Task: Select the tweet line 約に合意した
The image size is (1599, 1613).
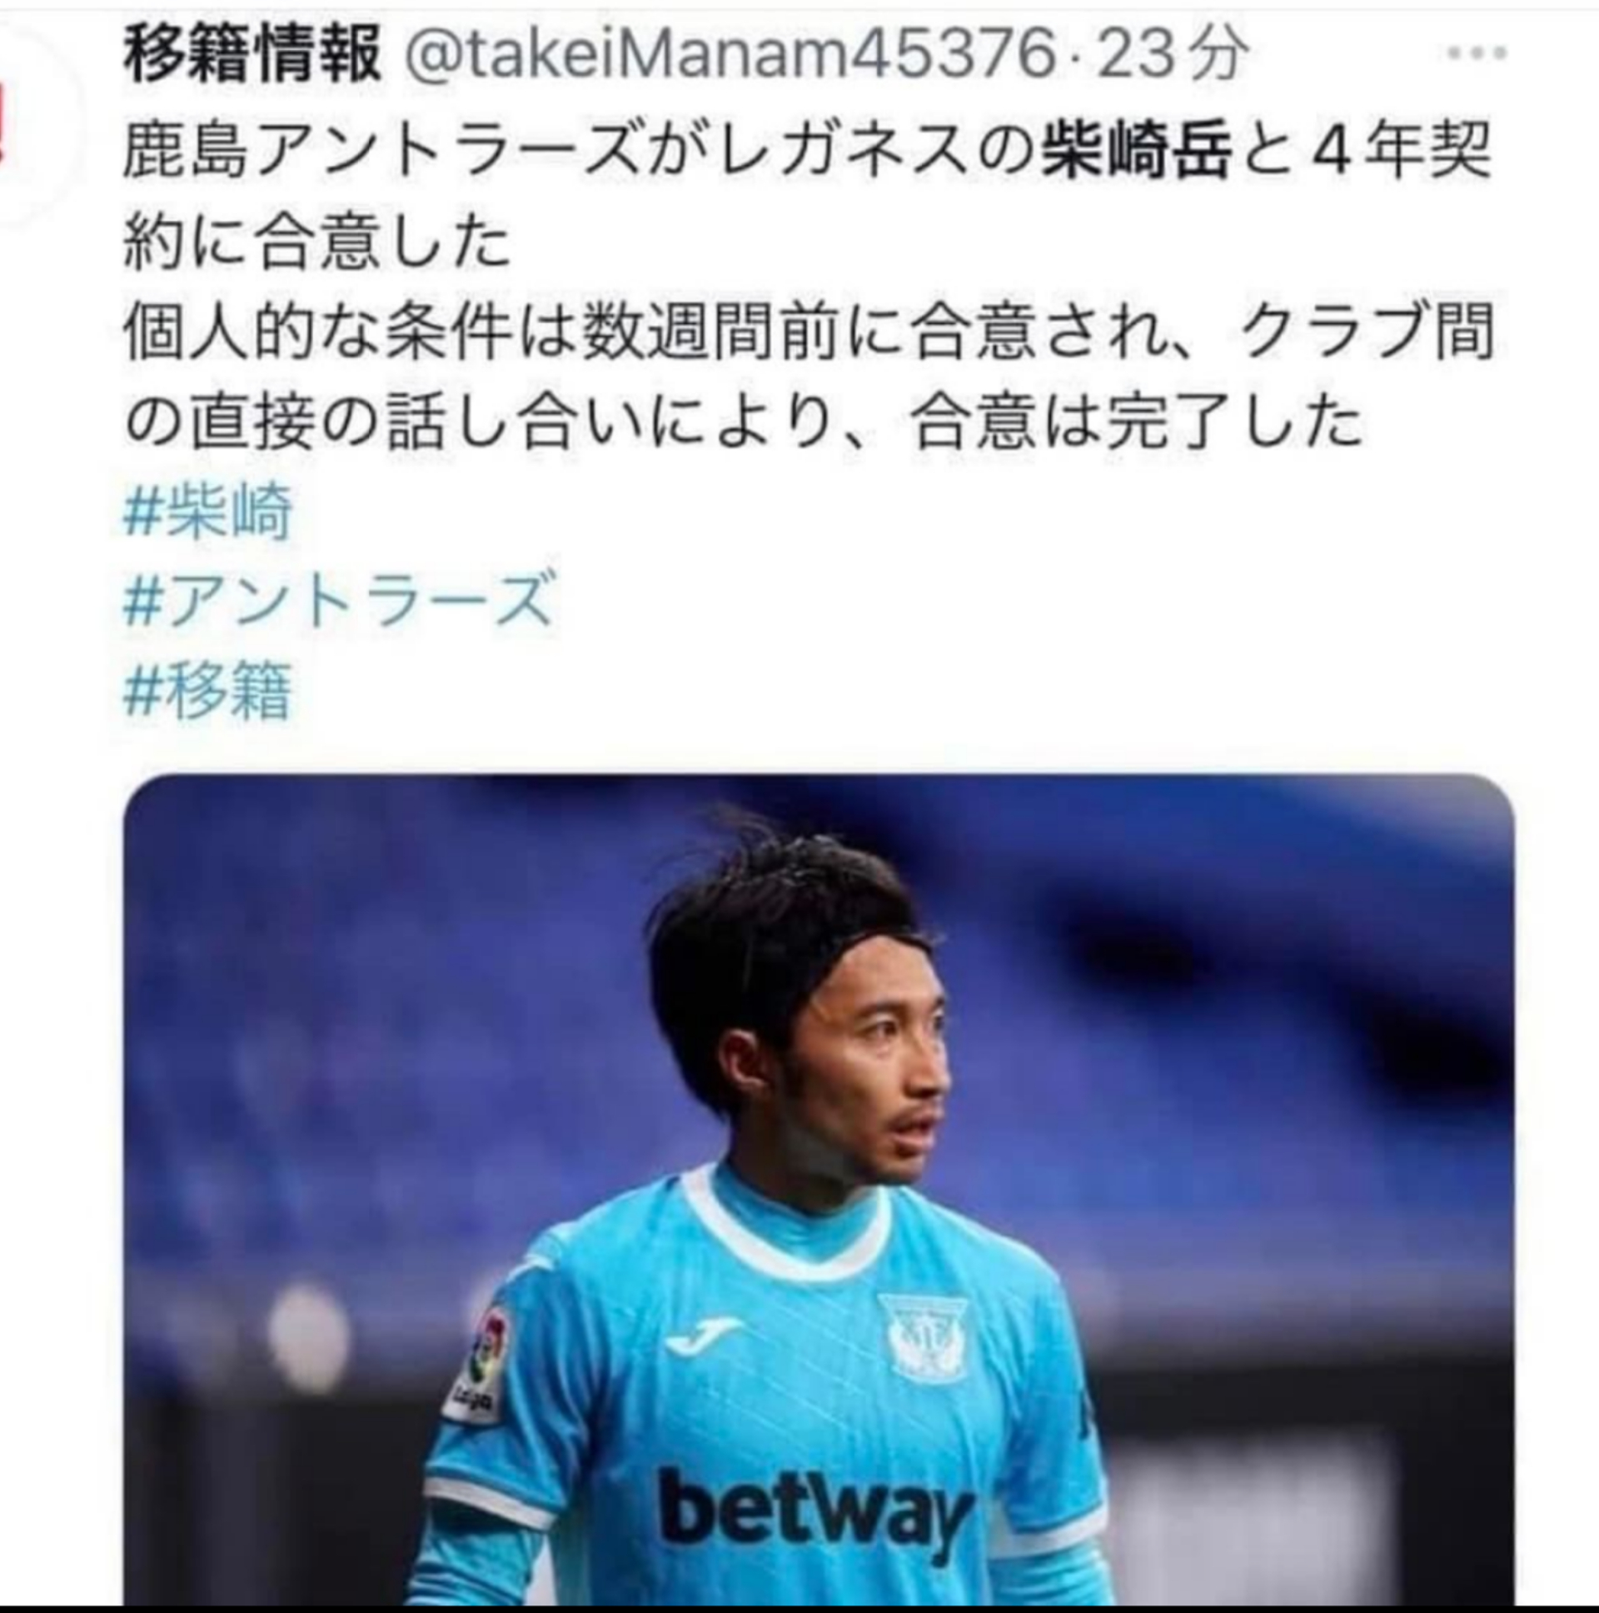Action: 317,242
